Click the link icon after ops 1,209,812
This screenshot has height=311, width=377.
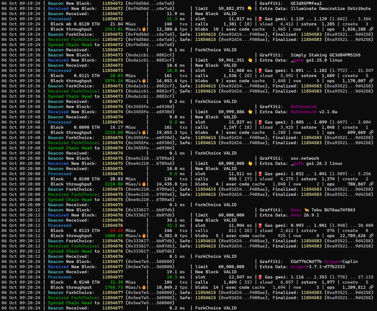click(371, 288)
